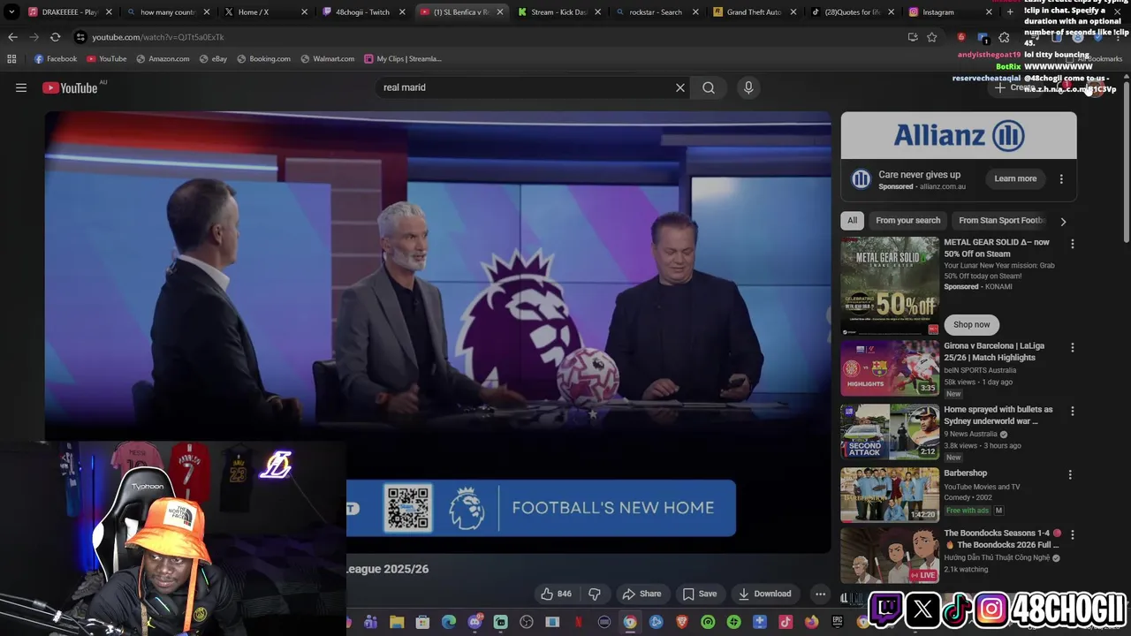Click the sponsored metadata line 'Sponsored · allianz.com.au'
The height and width of the screenshot is (636, 1131).
point(922,186)
